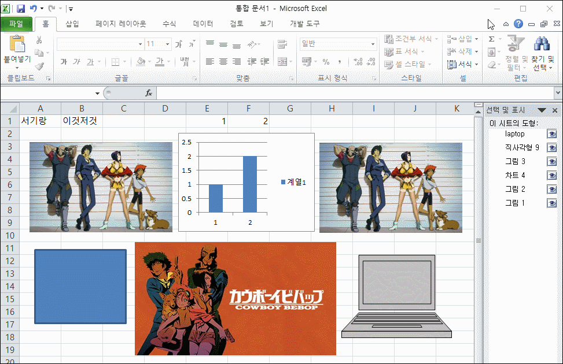Click the 표 서식 button
563x364 pixels.
[x=404, y=51]
